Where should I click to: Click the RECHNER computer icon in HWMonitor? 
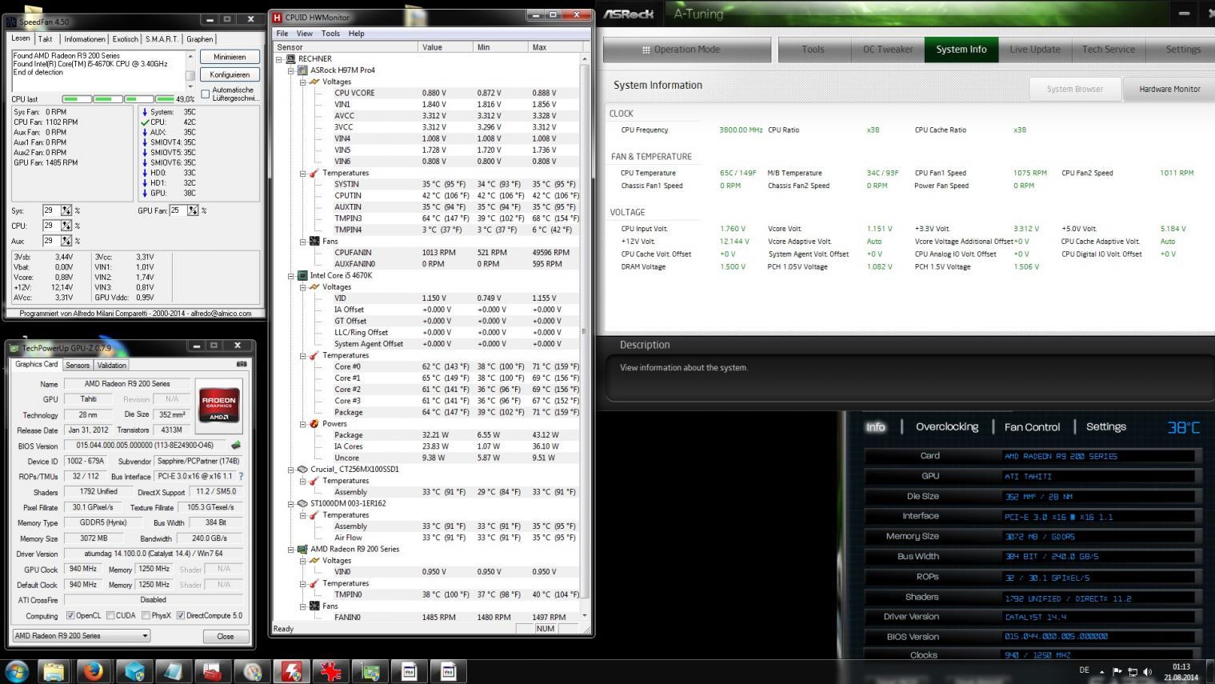pos(290,58)
